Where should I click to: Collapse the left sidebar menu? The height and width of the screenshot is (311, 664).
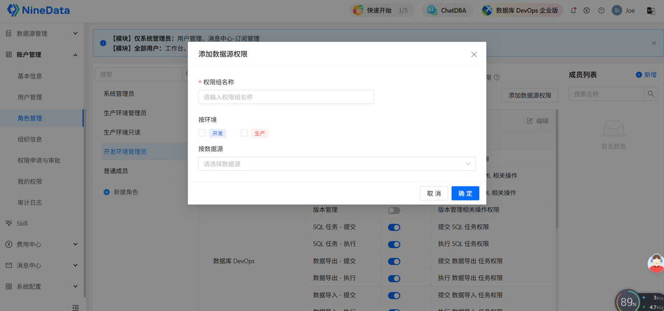76,307
